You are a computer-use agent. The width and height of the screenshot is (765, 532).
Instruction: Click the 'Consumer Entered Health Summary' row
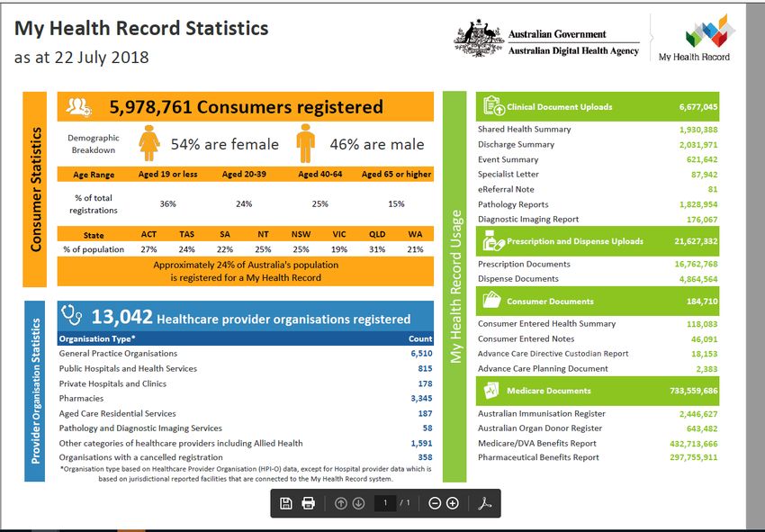click(x=598, y=323)
